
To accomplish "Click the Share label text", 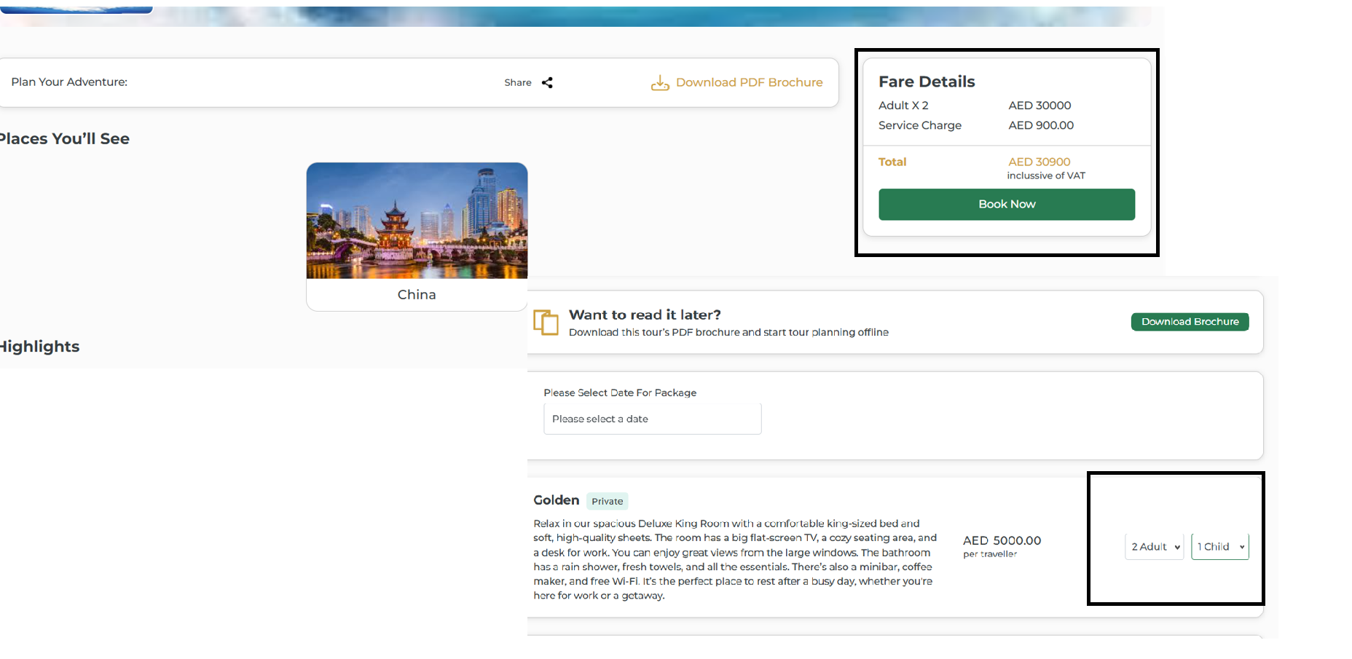I will [517, 83].
